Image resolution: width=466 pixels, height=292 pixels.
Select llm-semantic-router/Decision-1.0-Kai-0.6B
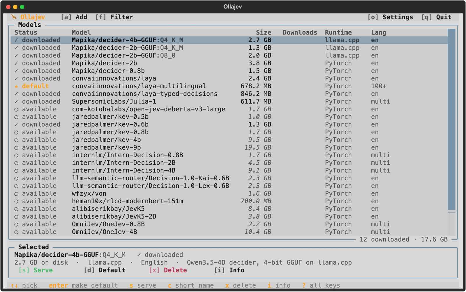tap(229, 178)
